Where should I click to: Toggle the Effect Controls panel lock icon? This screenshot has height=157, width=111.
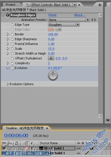pyautogui.click(x=28, y=5)
